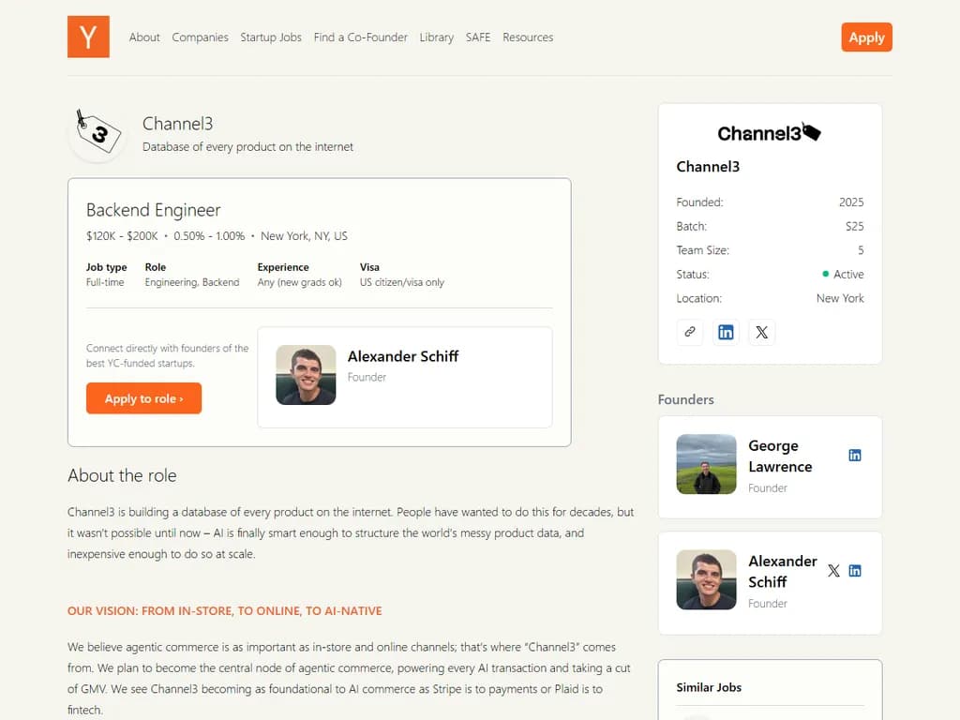The image size is (960, 720).
Task: Open Alexander Schiff's LinkedIn icon
Action: click(x=854, y=571)
